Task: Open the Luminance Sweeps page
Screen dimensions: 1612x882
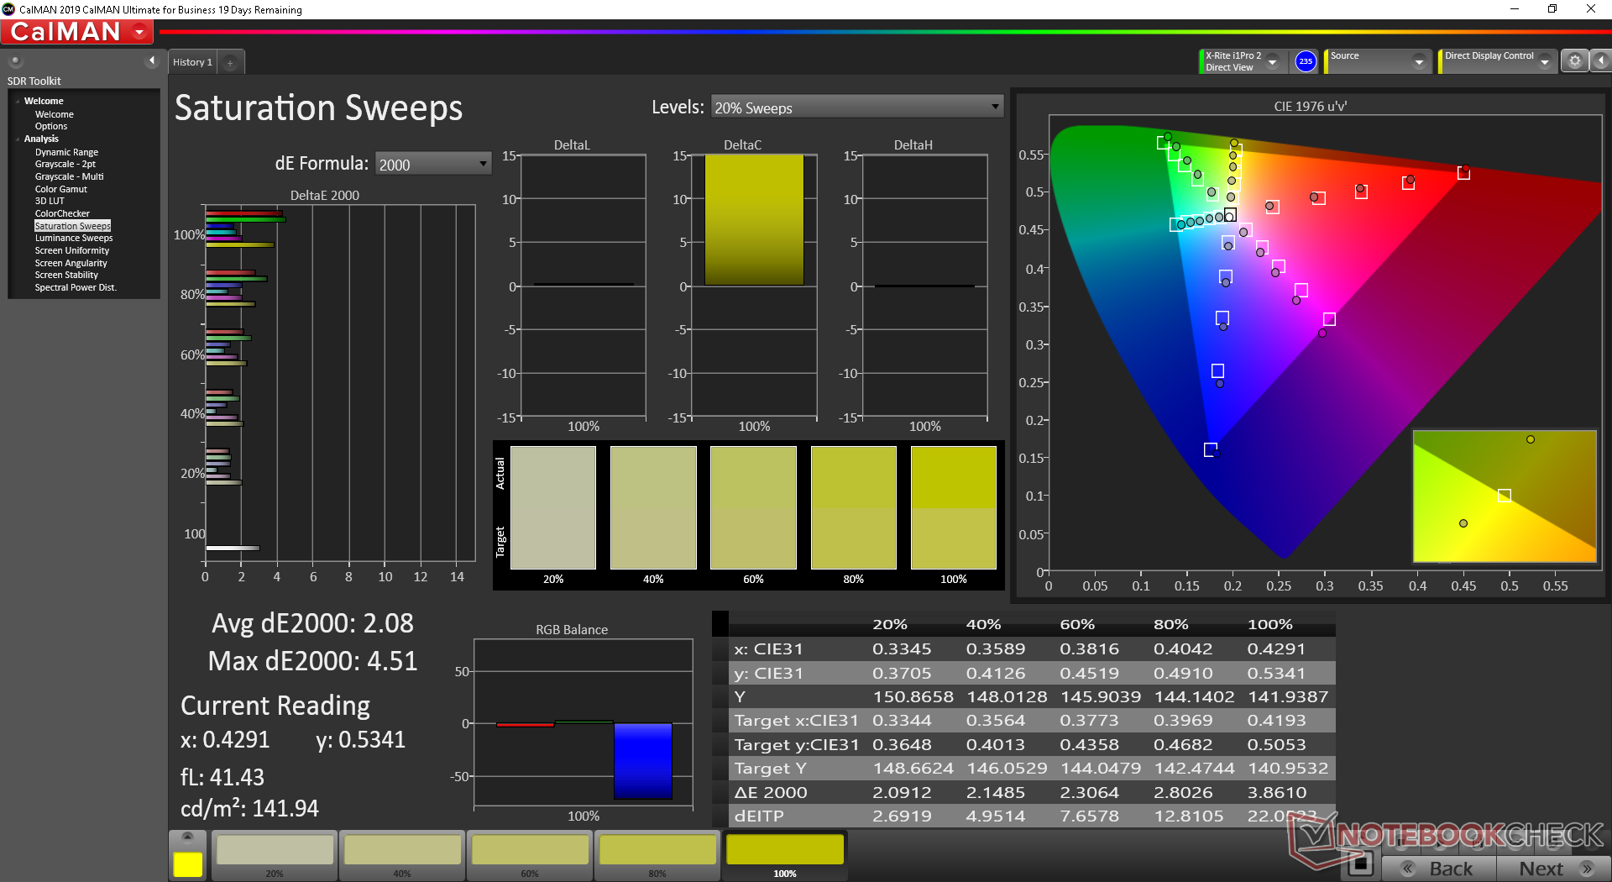Action: (73, 238)
